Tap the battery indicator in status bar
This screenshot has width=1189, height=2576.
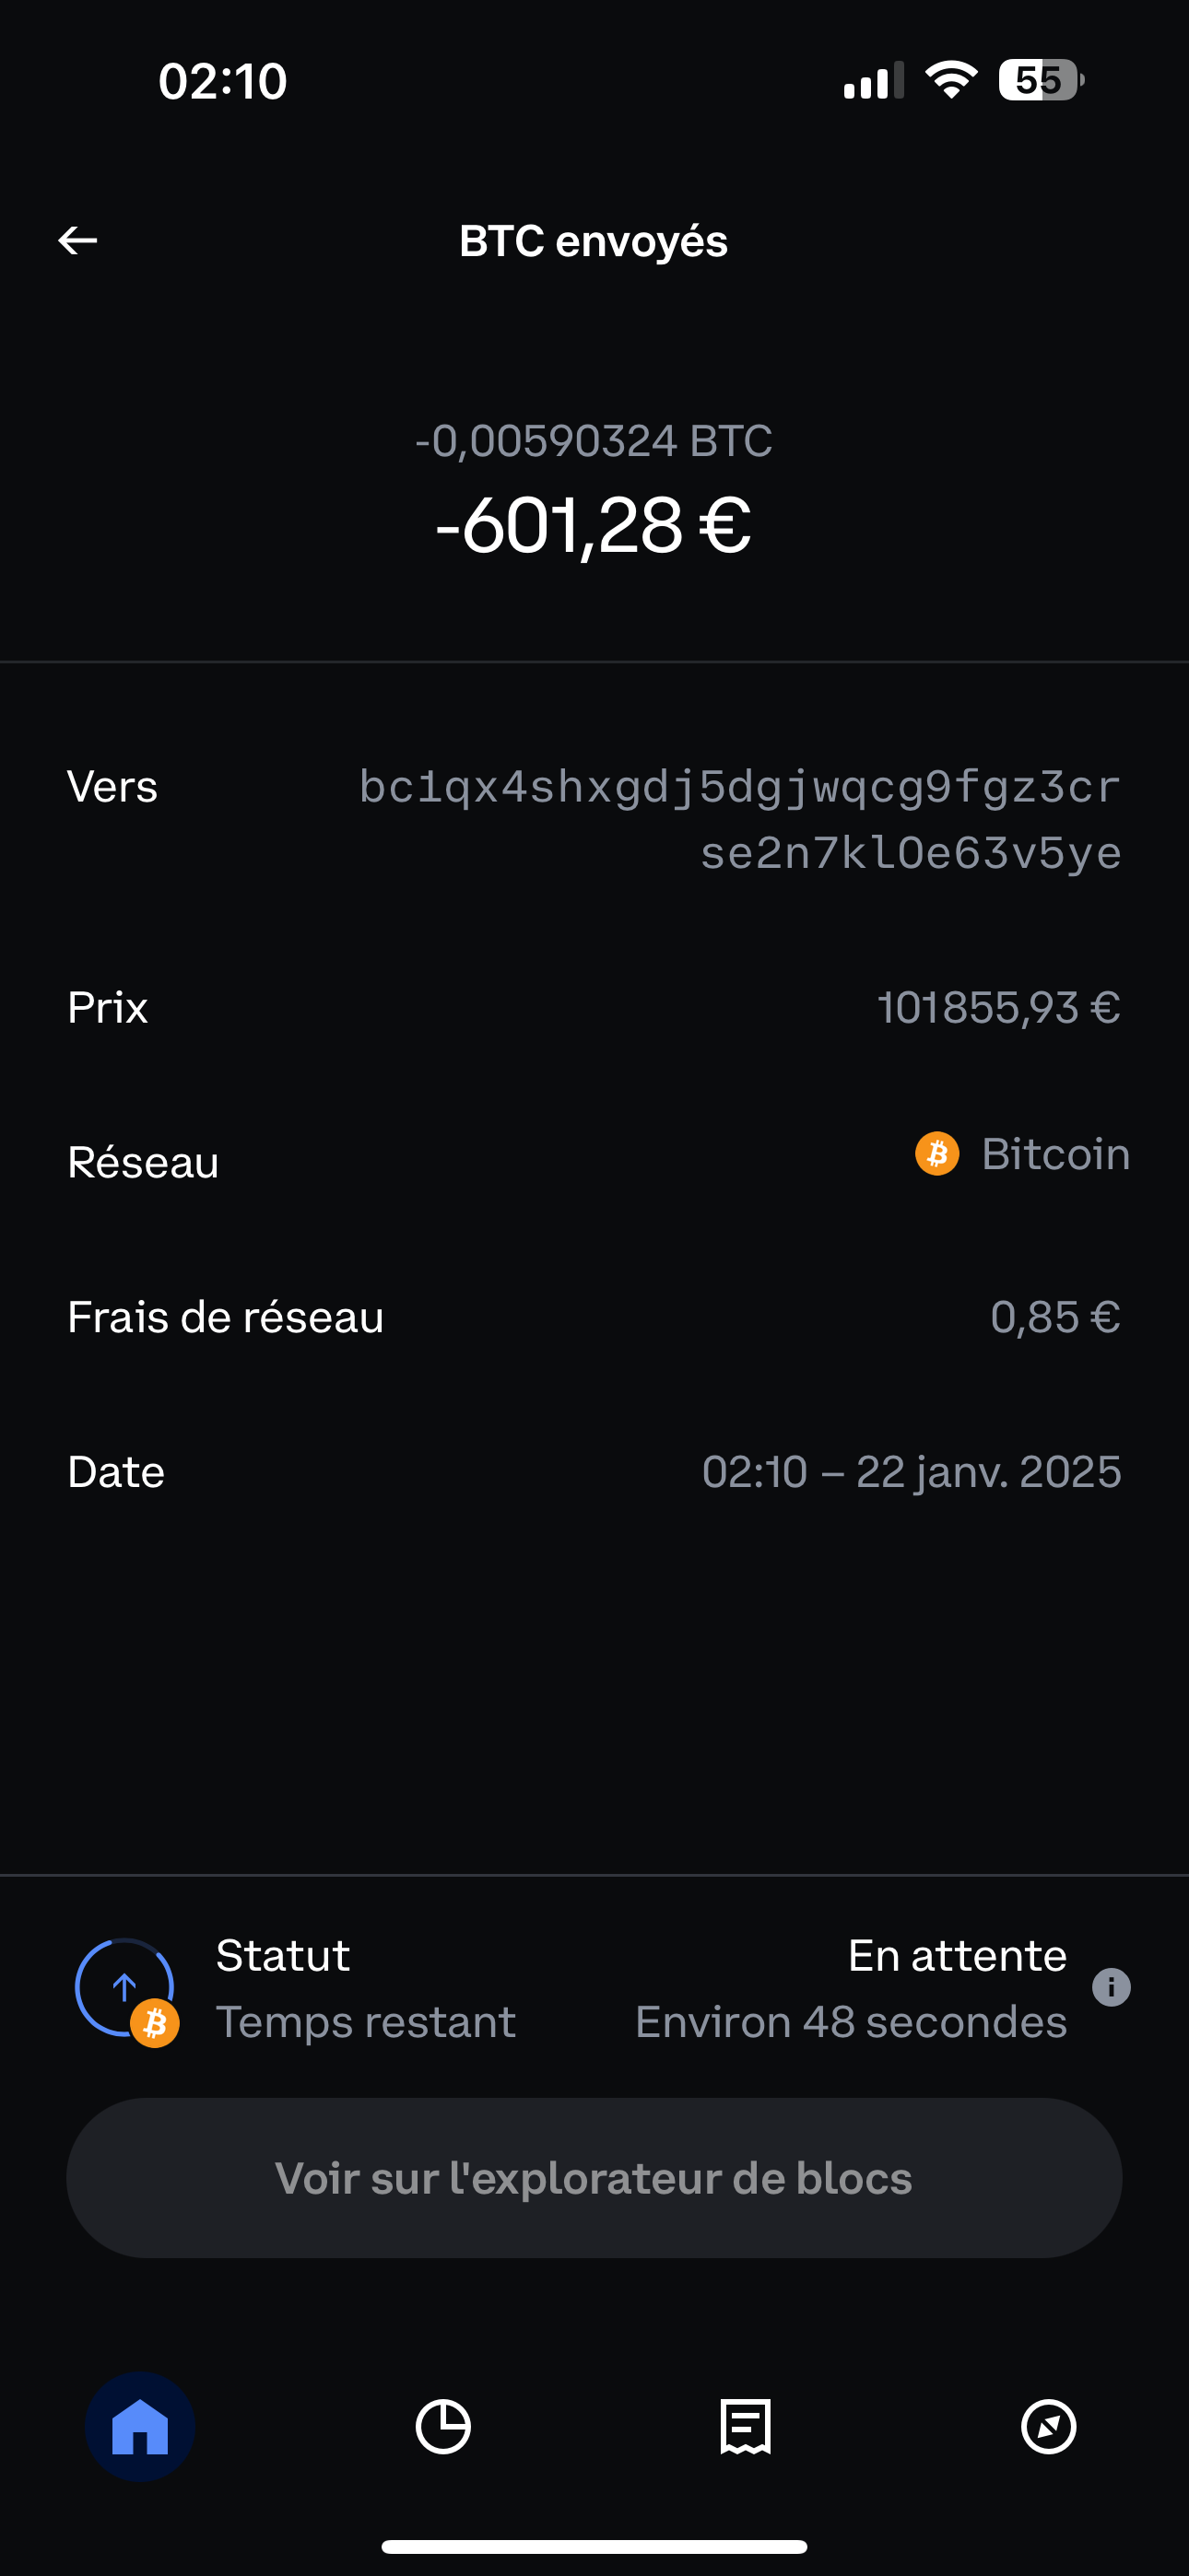click(x=1042, y=80)
